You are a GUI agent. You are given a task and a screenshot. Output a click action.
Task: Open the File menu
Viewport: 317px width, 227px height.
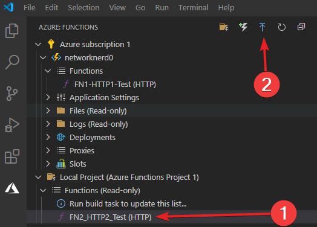(x=30, y=8)
